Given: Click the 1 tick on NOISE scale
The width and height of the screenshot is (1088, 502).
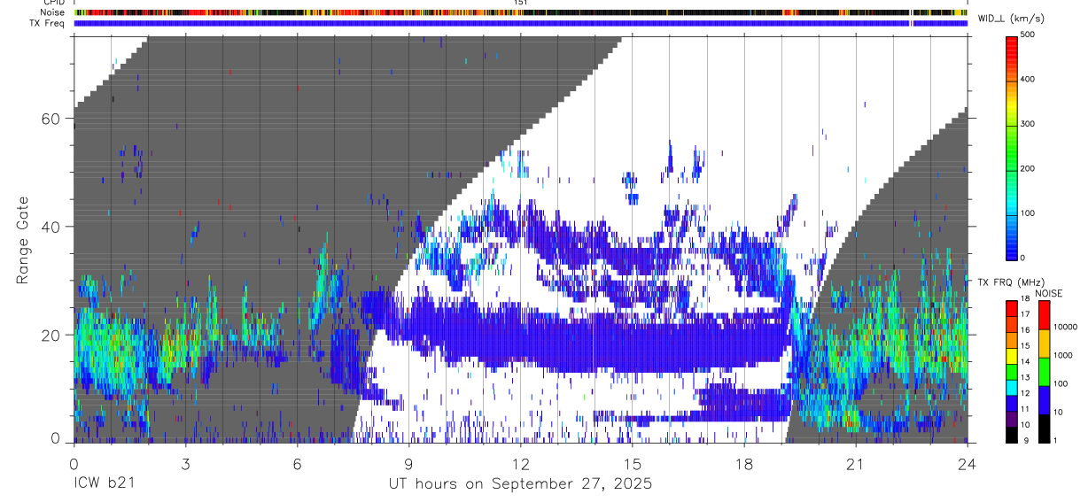Looking at the screenshot, I should (x=1055, y=440).
